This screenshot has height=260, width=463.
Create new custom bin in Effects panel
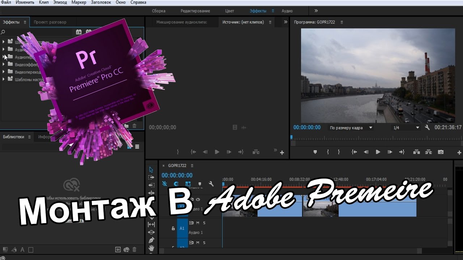pos(127,126)
